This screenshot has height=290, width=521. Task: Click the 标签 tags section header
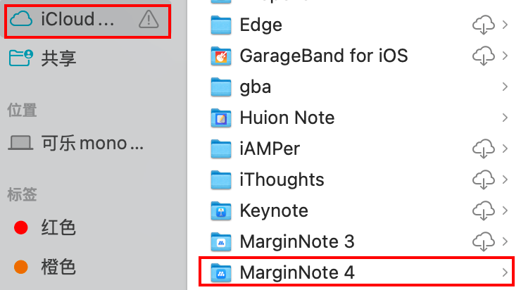tap(22, 194)
